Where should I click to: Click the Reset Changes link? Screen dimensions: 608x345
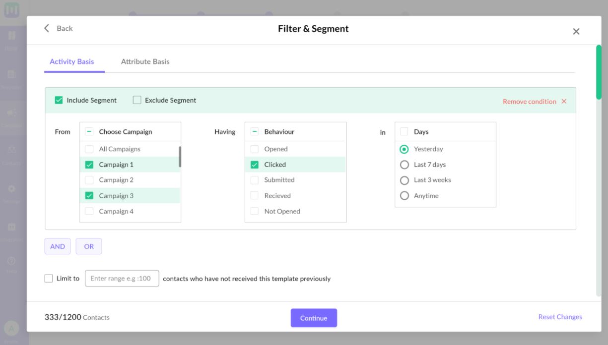pos(560,317)
